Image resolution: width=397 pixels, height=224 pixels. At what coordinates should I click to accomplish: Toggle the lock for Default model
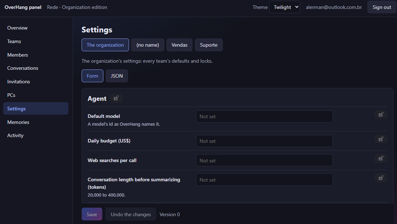pyautogui.click(x=381, y=115)
